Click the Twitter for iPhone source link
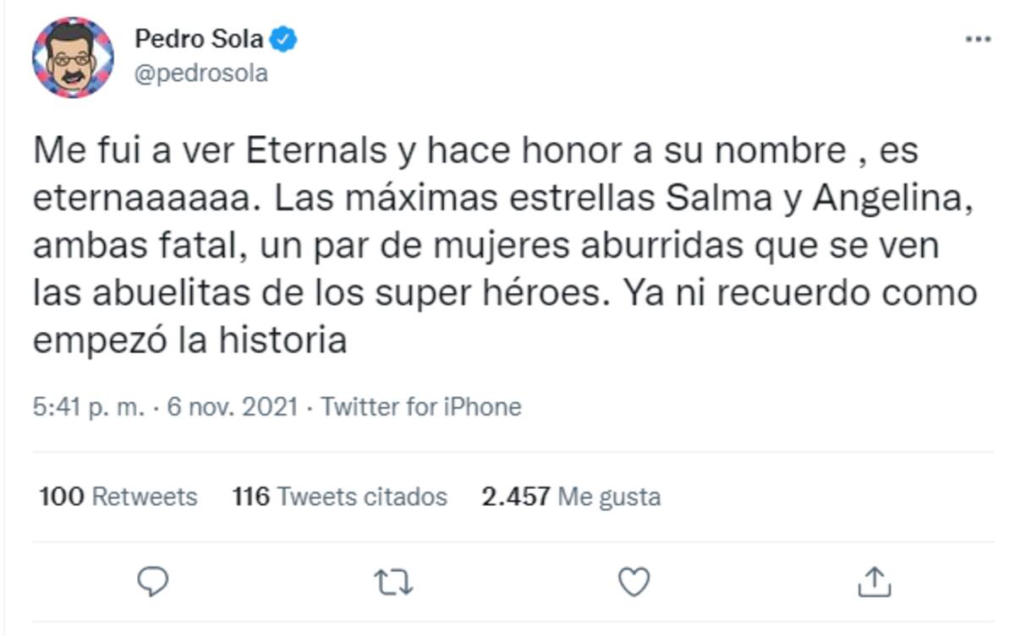The image size is (1015, 636). point(421,407)
